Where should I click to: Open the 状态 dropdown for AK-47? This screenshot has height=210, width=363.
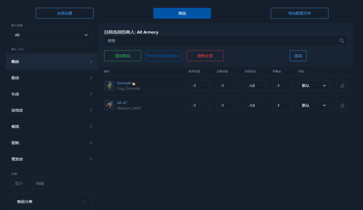(x=314, y=105)
